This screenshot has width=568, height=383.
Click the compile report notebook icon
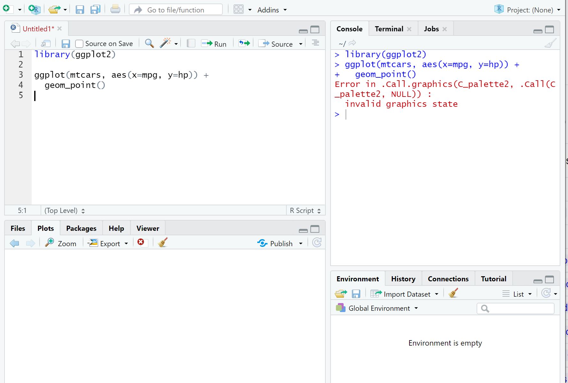click(x=191, y=43)
